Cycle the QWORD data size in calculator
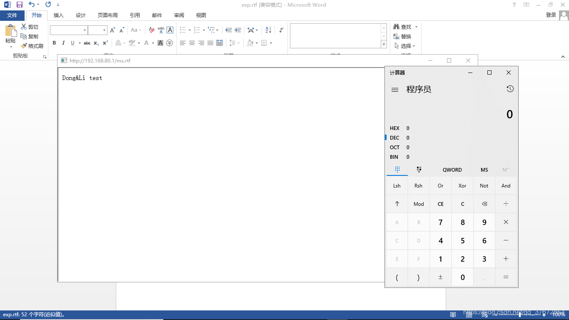This screenshot has height=320, width=569. [x=452, y=170]
